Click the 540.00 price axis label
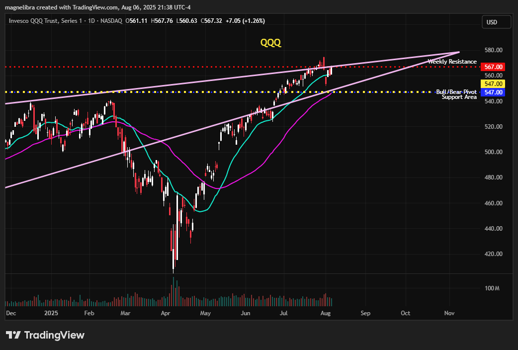This screenshot has width=518, height=350. pyautogui.click(x=494, y=101)
